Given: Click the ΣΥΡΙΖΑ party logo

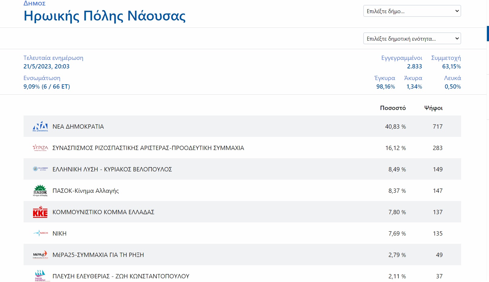Looking at the screenshot, I should (40, 148).
